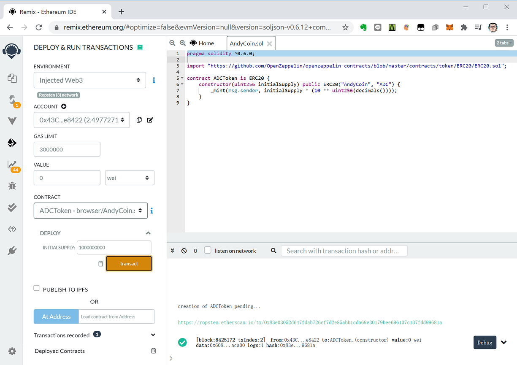Click browser URL address bar
517x365 pixels.
click(198, 27)
